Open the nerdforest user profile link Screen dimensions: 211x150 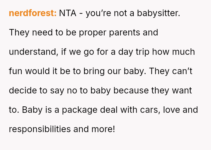coord(33,13)
